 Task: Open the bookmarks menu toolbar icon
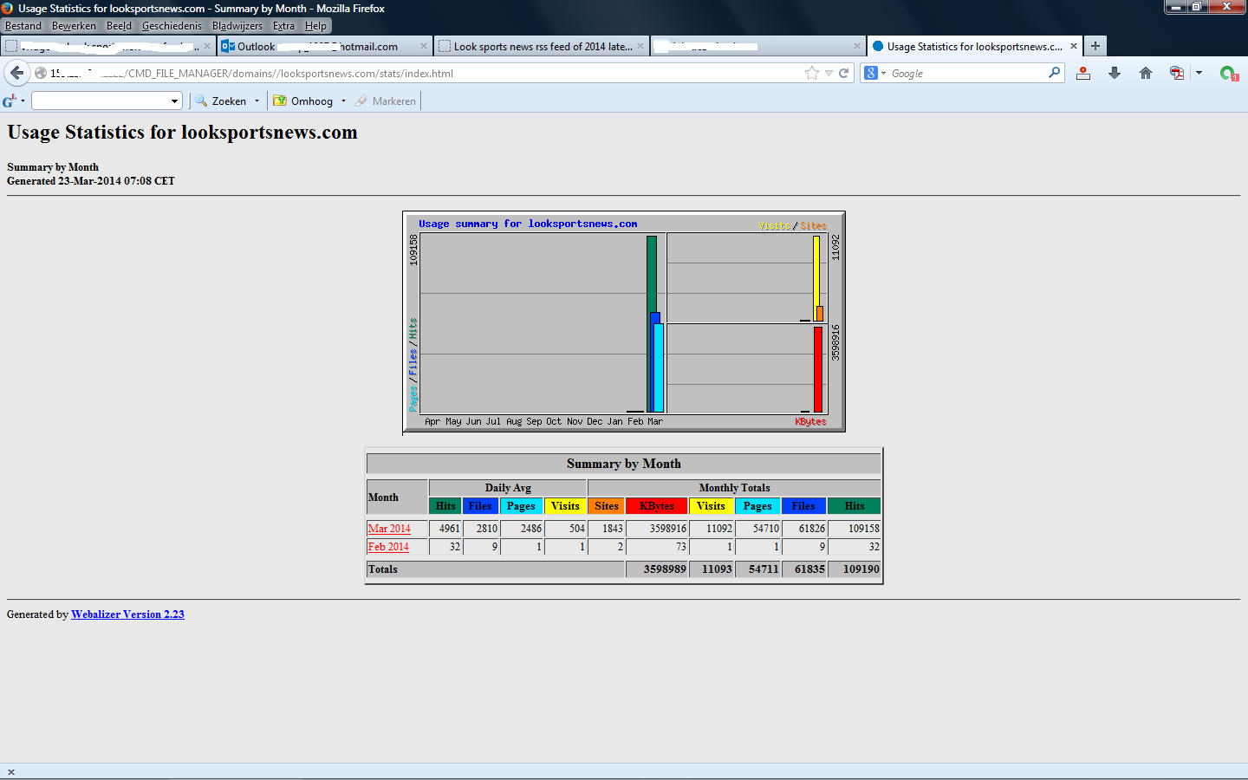(x=1083, y=73)
